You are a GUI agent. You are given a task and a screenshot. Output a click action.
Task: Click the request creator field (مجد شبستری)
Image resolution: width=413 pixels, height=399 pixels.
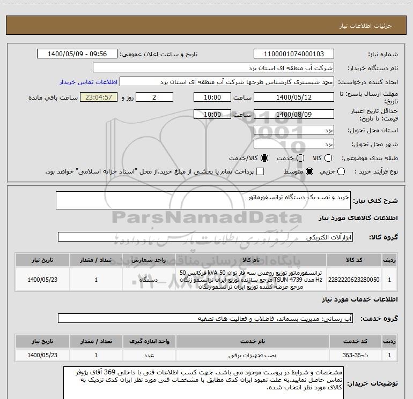[227, 82]
